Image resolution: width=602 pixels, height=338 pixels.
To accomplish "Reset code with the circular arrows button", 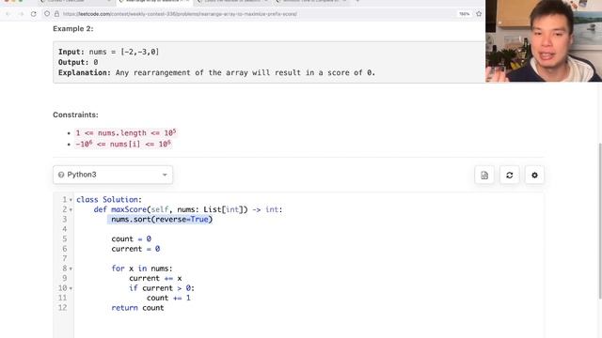I will point(510,176).
